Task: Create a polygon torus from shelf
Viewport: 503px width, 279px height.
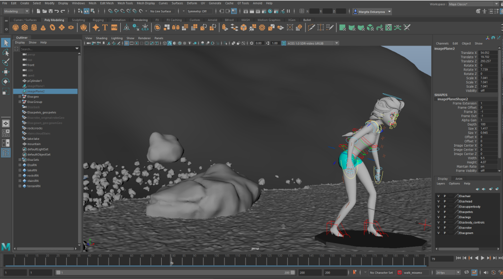Action: (x=52, y=27)
